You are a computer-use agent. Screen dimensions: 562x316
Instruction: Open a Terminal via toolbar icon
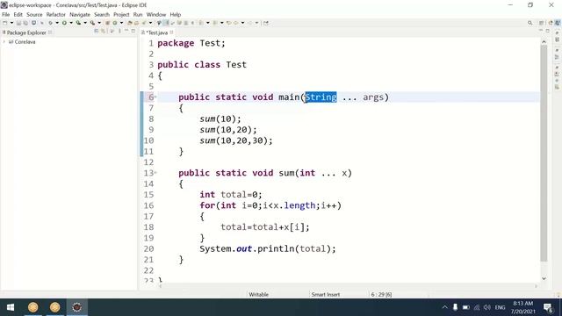(33, 23)
